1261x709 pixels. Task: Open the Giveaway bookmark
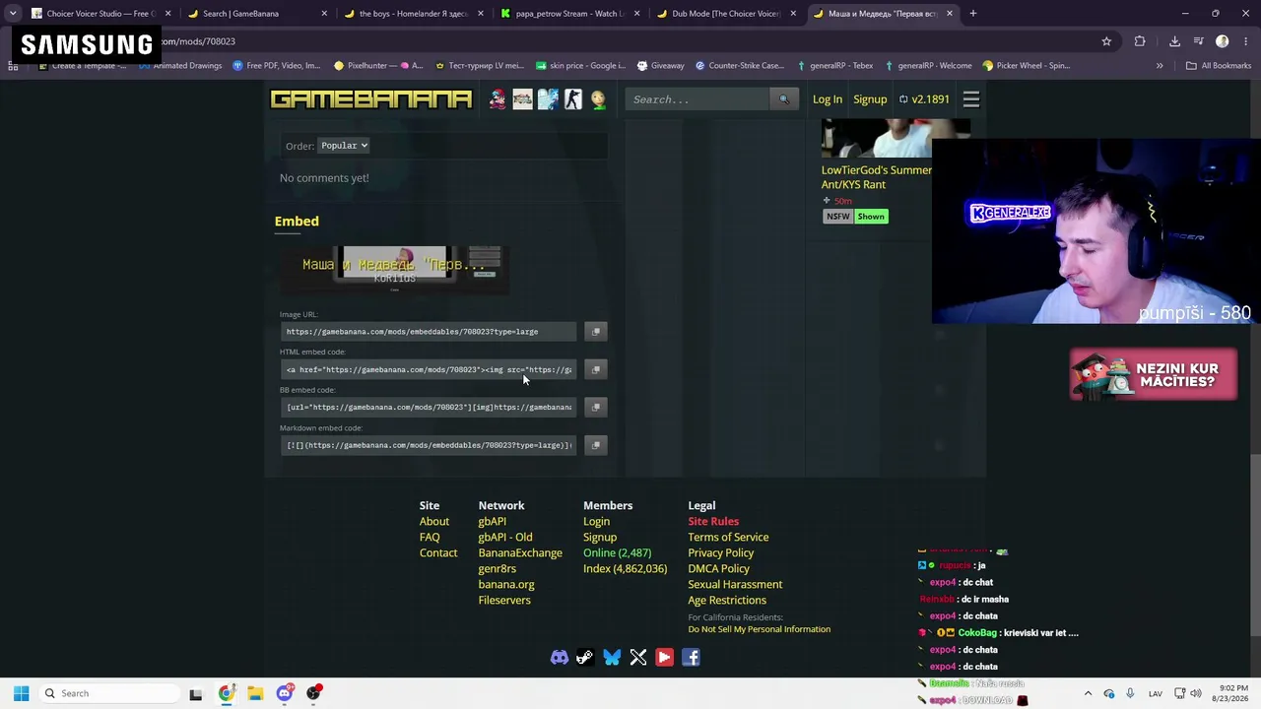(x=660, y=66)
